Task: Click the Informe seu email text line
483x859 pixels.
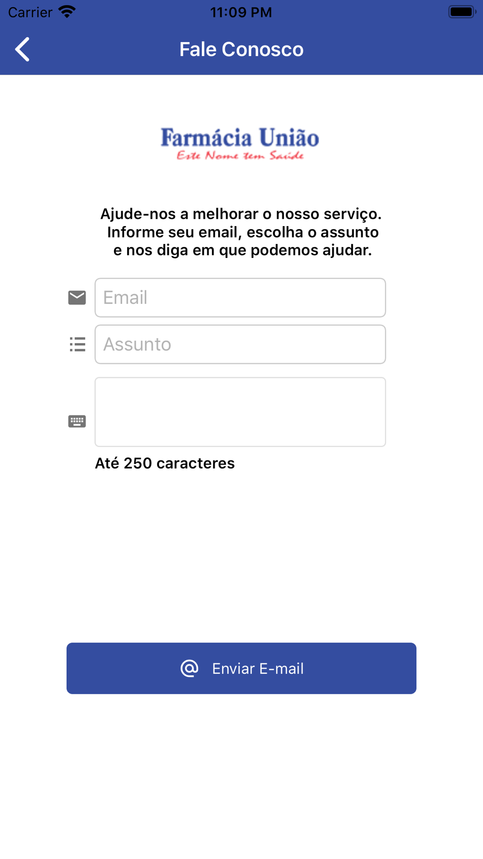Action: pos(243,232)
